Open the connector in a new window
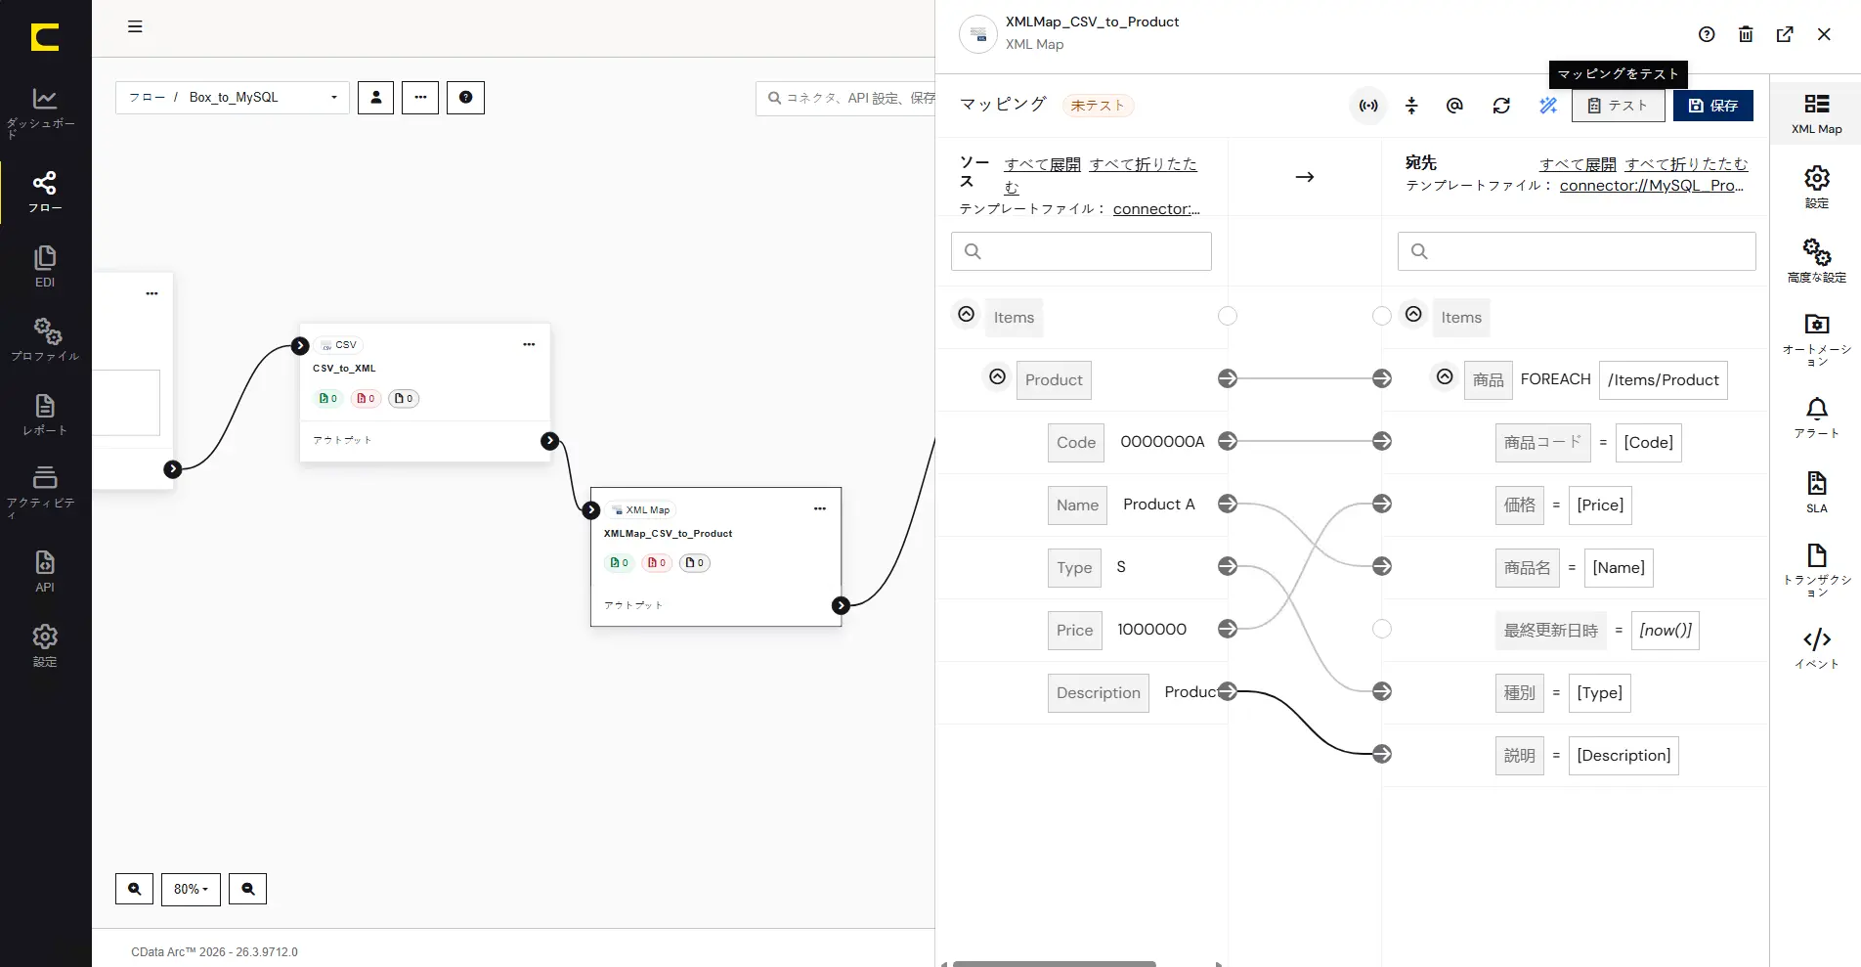The image size is (1861, 967). point(1785,34)
